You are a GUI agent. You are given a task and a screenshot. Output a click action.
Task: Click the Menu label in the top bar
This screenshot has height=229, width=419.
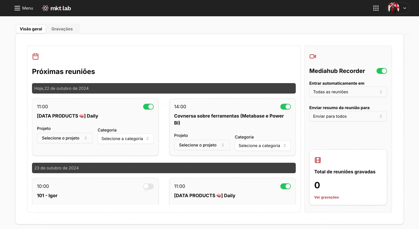pyautogui.click(x=28, y=8)
